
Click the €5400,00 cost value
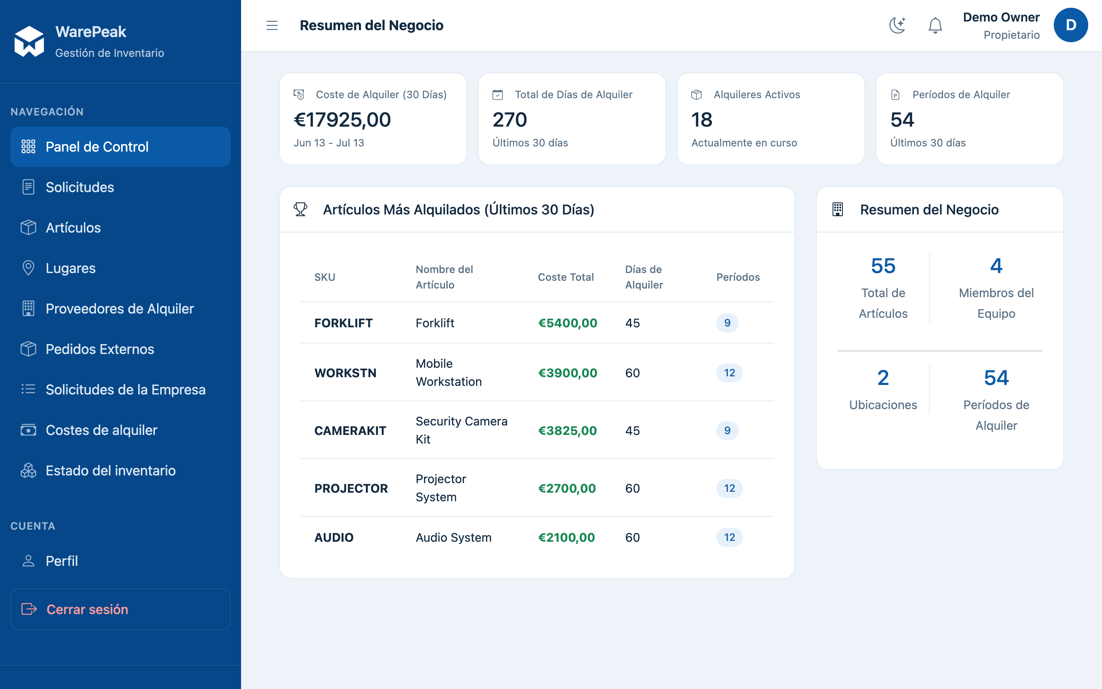coord(567,323)
